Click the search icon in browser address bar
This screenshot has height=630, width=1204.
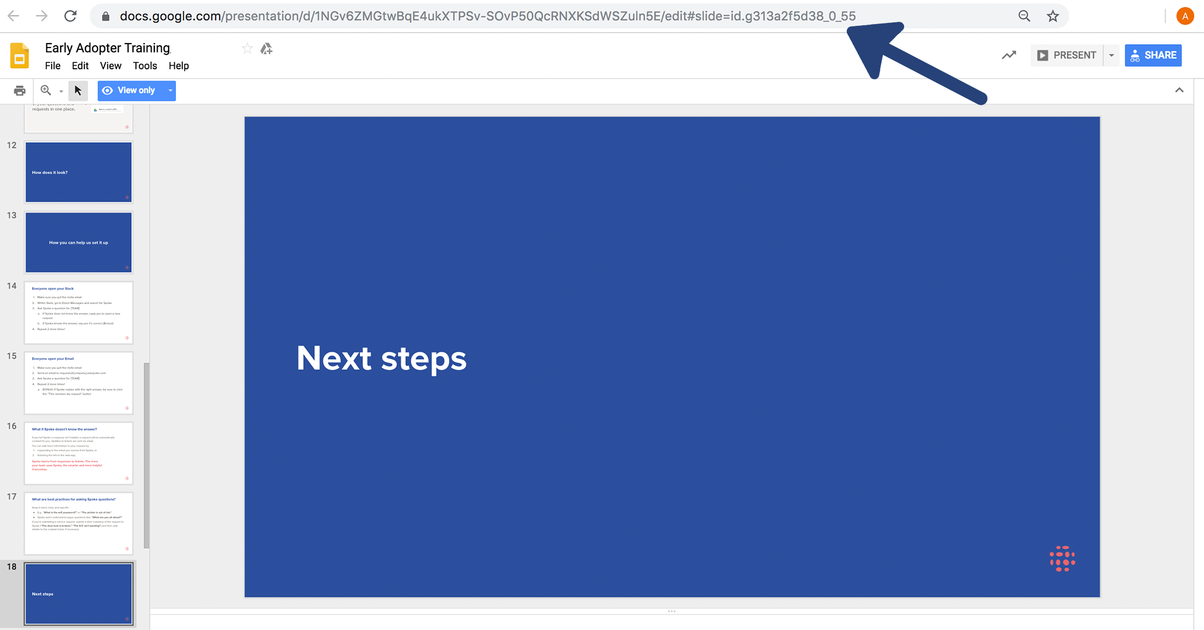1025,15
